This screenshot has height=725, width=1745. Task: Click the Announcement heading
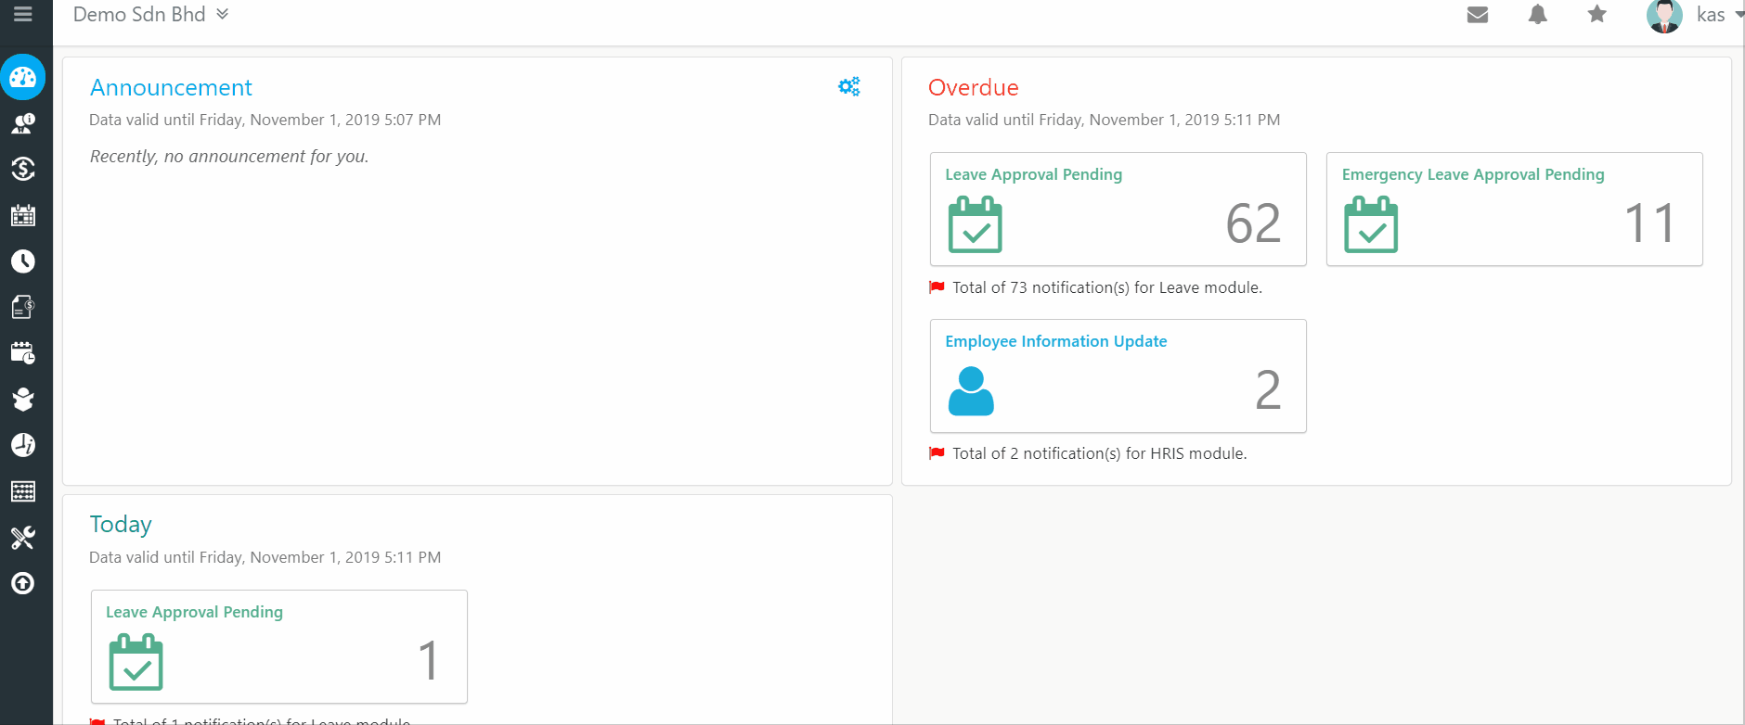coord(171,87)
